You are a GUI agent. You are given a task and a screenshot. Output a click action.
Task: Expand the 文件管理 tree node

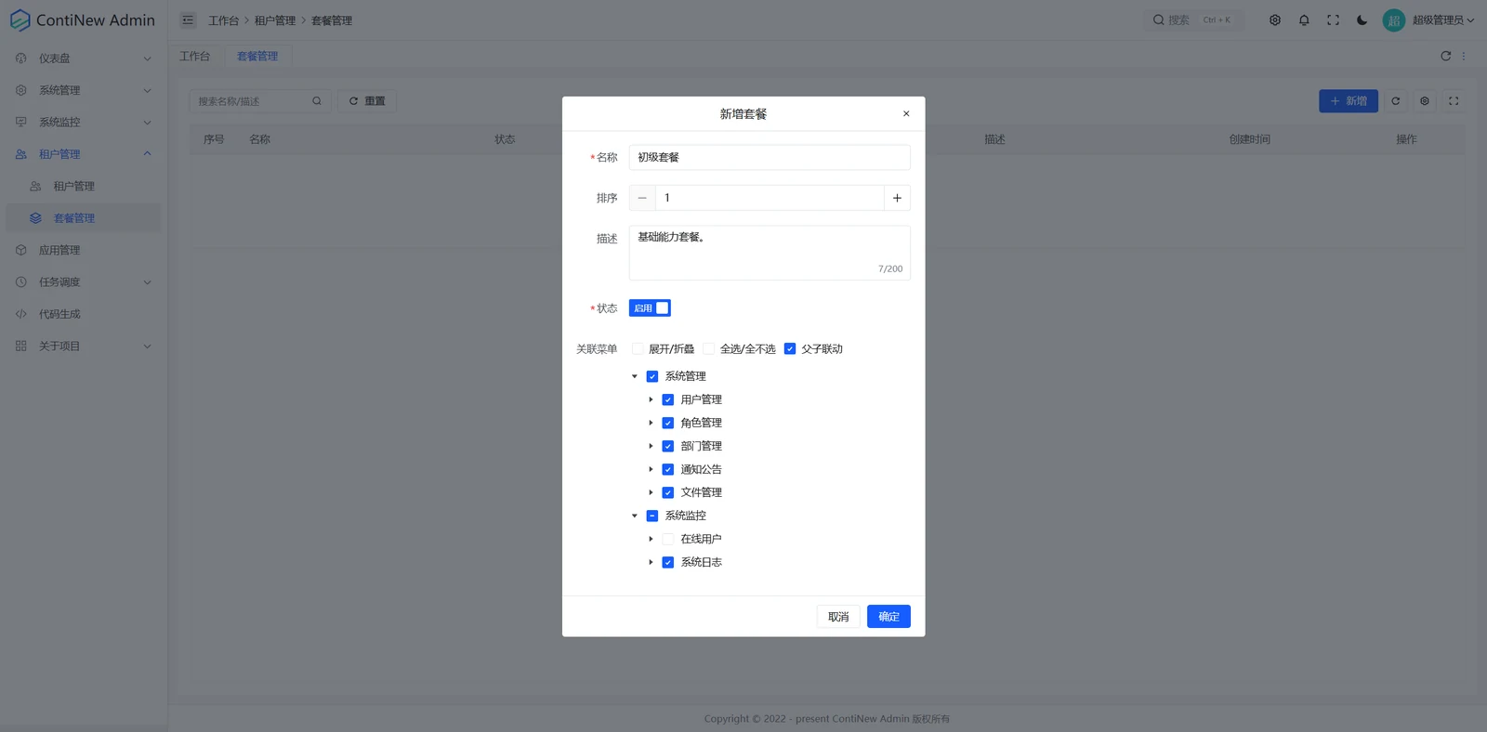651,492
